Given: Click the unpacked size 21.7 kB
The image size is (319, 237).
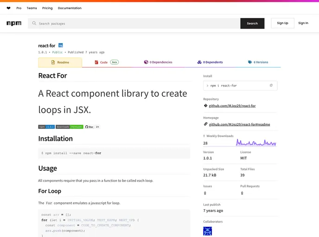Looking at the screenshot, I should 210,175.
